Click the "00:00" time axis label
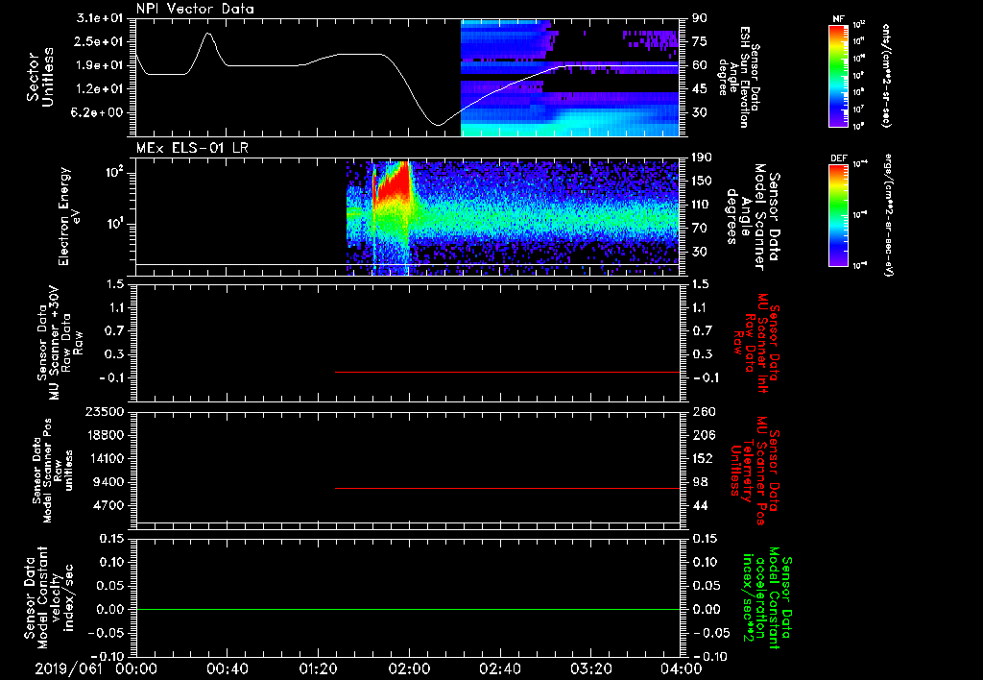This screenshot has width=983, height=680. pos(136,668)
